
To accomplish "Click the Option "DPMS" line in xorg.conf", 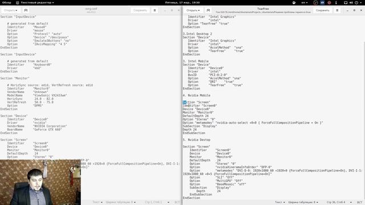I will 25,105.
